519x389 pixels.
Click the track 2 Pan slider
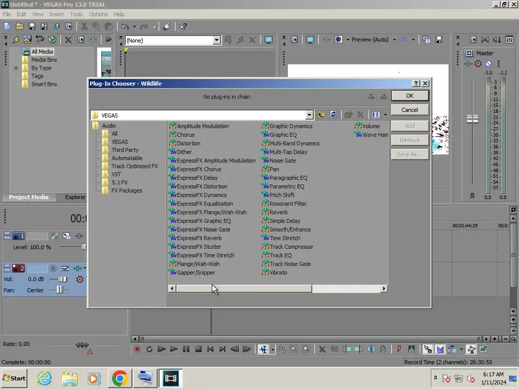point(59,290)
